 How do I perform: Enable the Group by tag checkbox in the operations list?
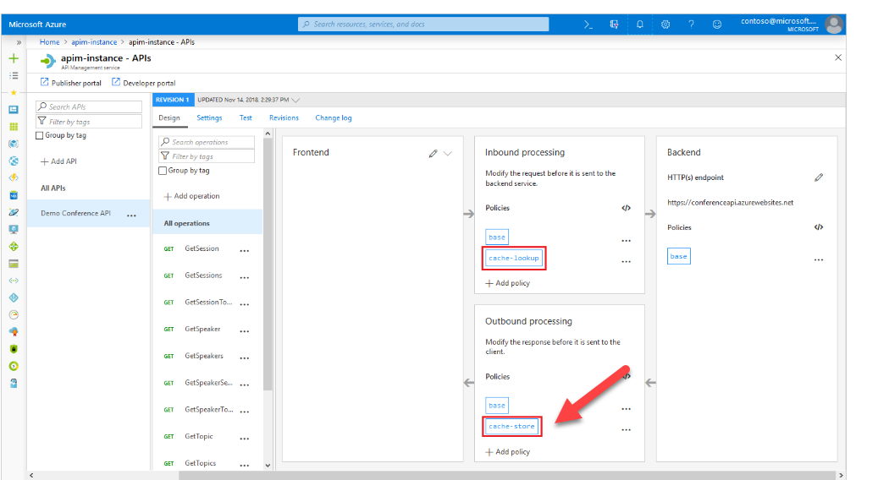[163, 171]
